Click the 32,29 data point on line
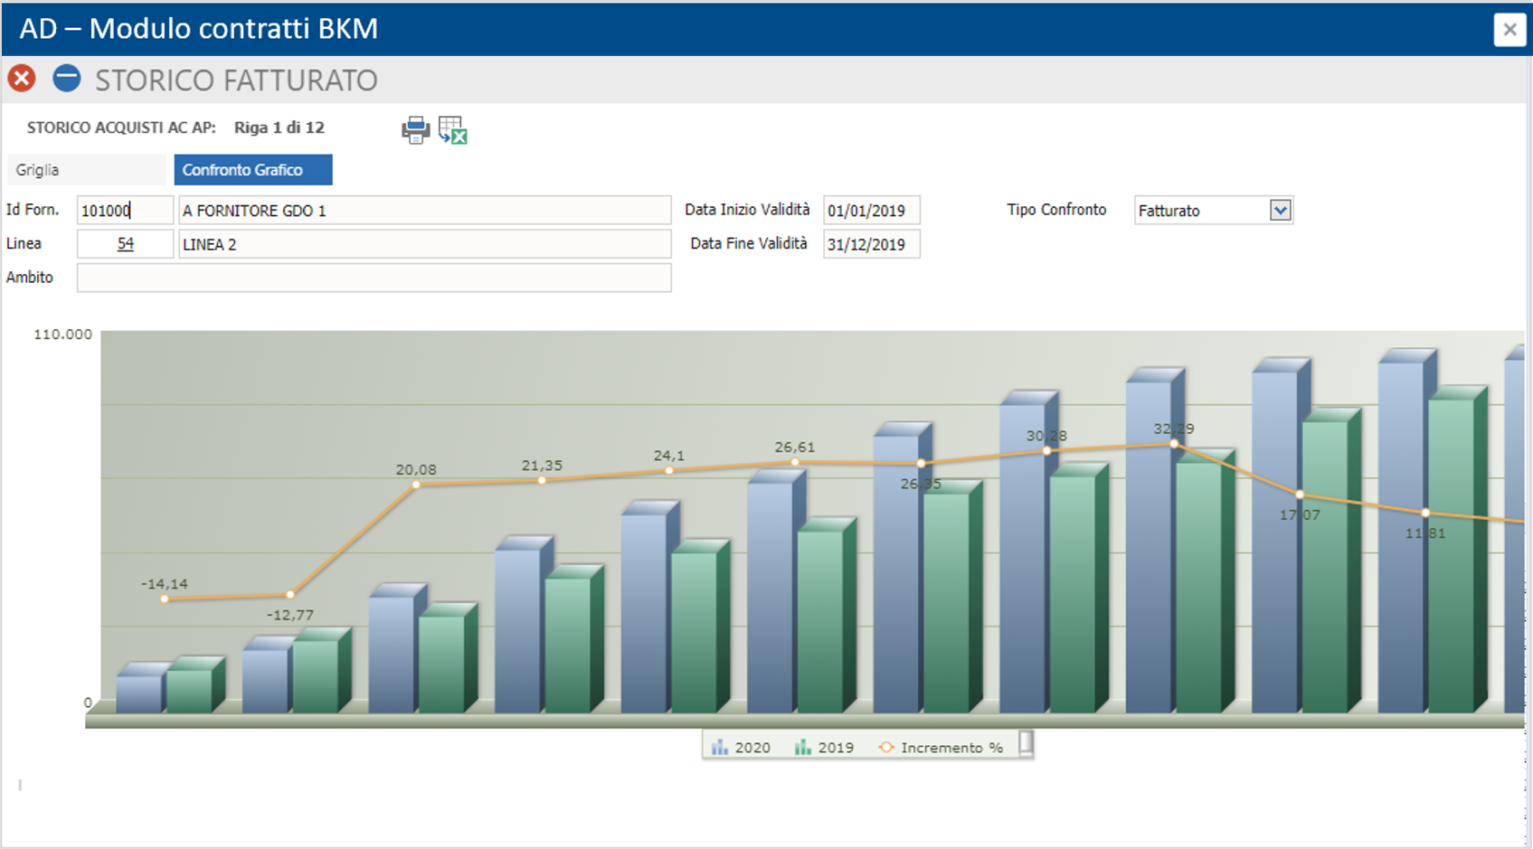 pos(1174,444)
